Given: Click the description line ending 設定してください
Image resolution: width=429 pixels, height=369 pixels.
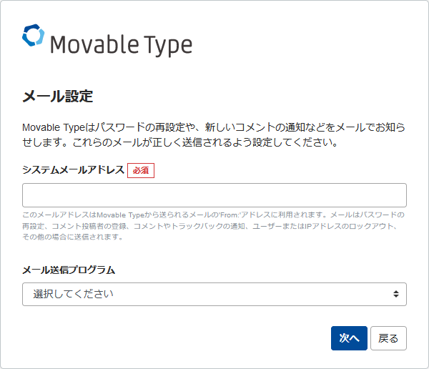Looking at the screenshot, I should point(179,142).
